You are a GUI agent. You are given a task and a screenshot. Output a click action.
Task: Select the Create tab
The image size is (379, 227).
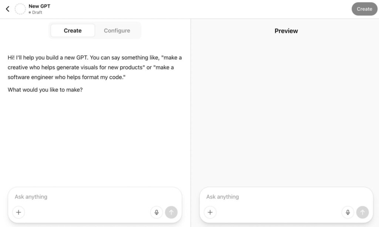73,31
